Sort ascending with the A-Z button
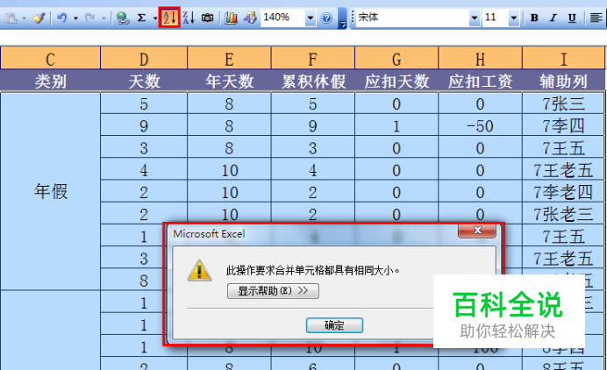 (x=169, y=18)
